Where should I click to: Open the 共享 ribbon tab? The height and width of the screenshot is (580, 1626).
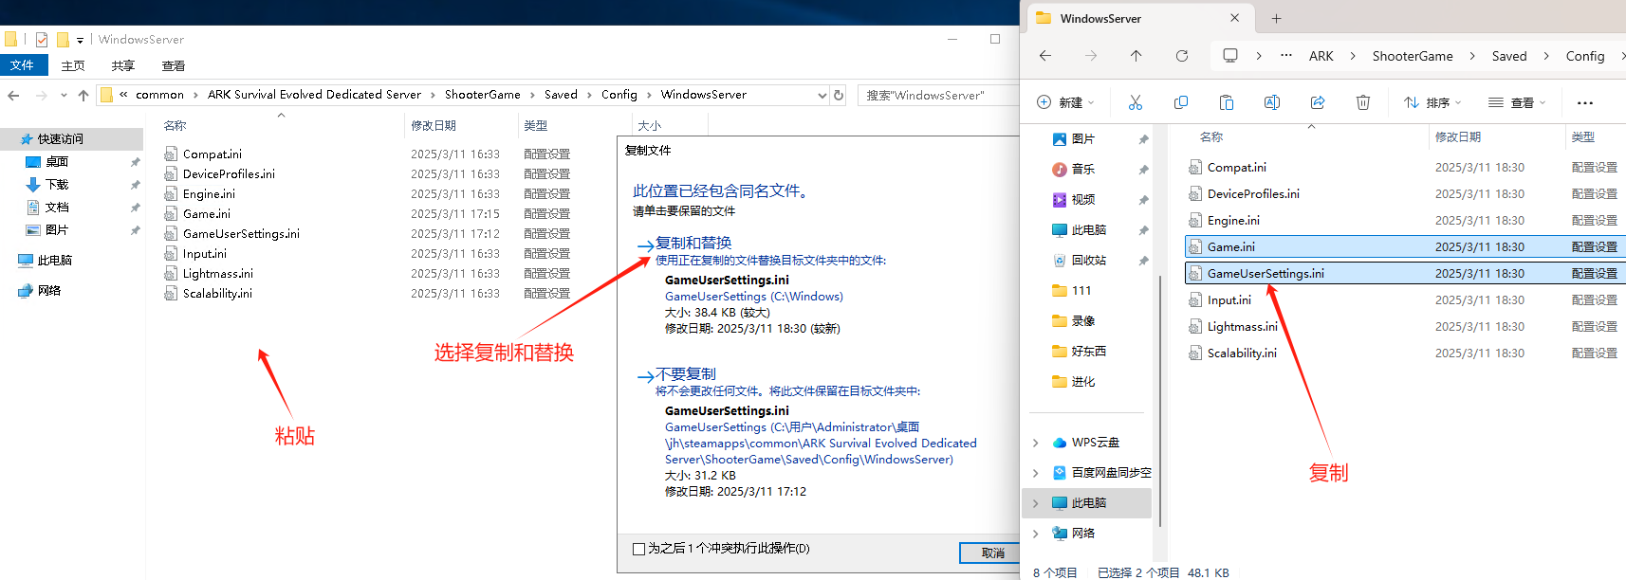[123, 65]
